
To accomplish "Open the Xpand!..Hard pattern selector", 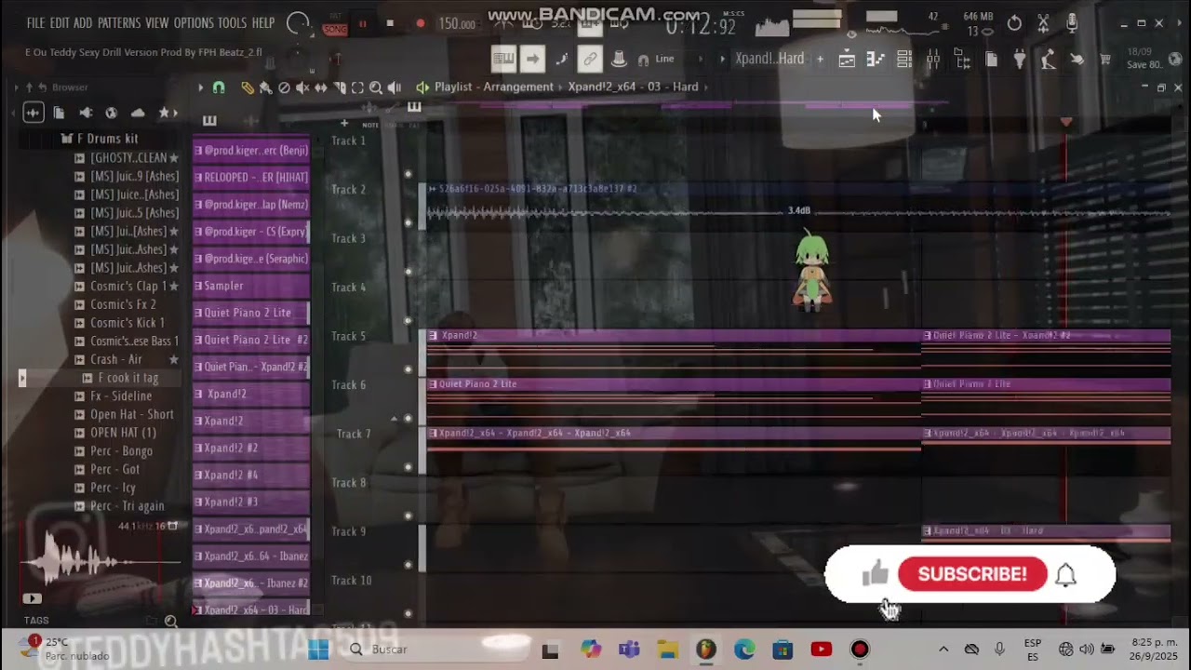I will [x=769, y=59].
